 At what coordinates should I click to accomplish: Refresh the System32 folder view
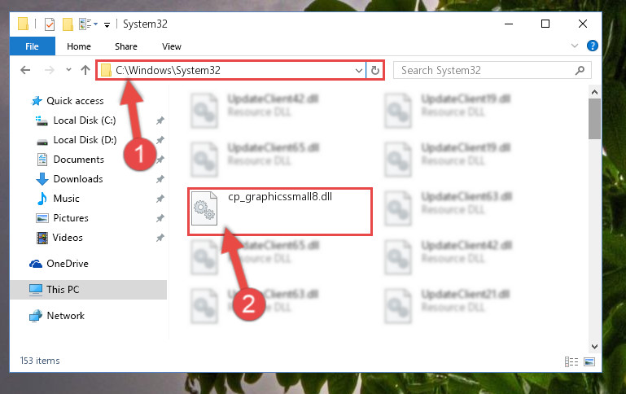coord(375,70)
